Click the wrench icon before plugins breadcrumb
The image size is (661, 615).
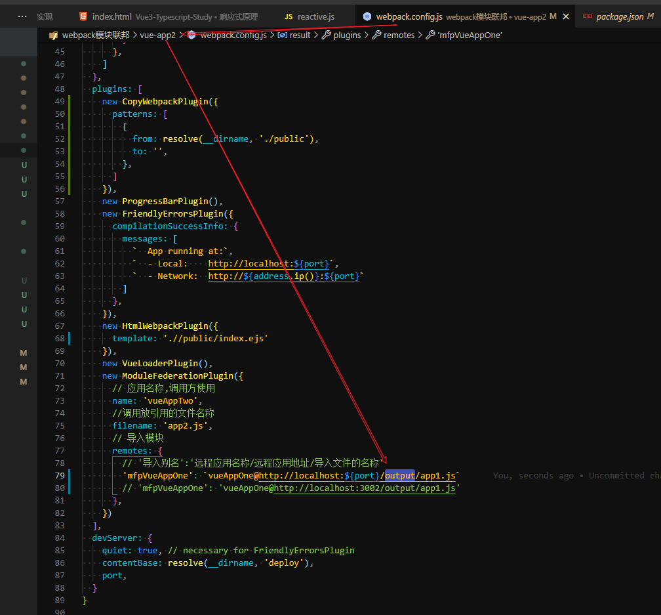[327, 35]
